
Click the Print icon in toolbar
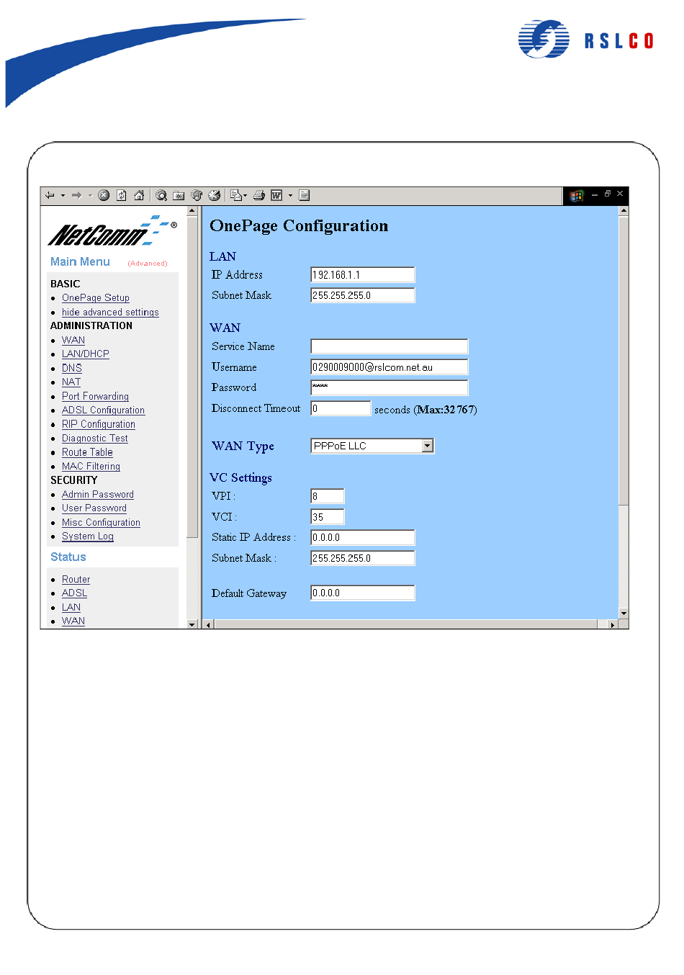pos(259,195)
